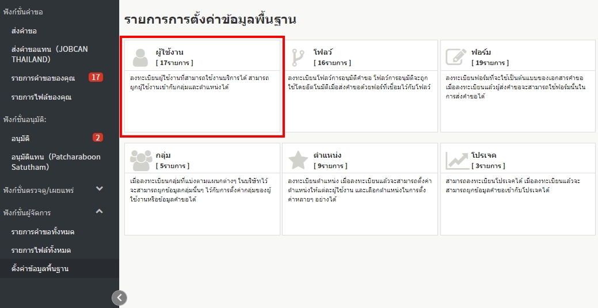
Task: Open อนุมัติแทน (Patcharaboon Satutham) menu item
Action: point(56,162)
